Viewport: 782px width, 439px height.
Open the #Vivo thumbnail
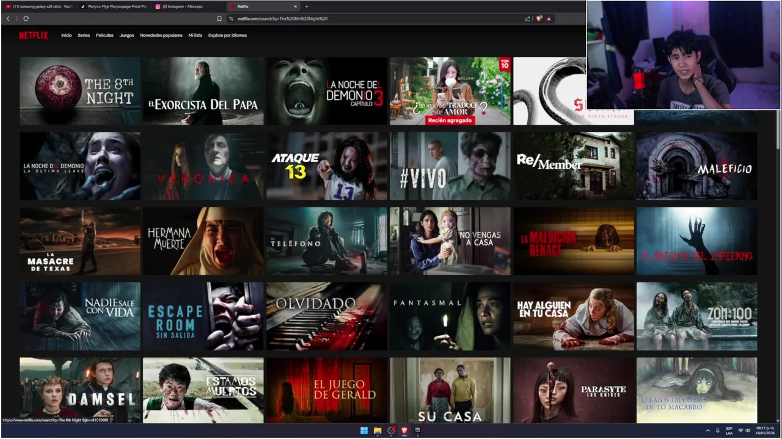coord(450,166)
